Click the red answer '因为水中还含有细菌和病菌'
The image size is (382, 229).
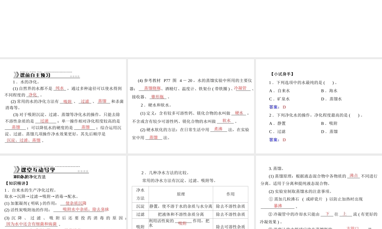click(x=31, y=224)
